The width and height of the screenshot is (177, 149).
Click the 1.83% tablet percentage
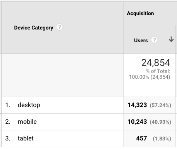point(162,139)
